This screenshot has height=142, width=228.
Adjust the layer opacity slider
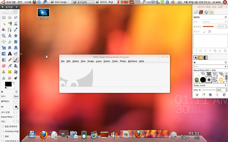point(210,27)
